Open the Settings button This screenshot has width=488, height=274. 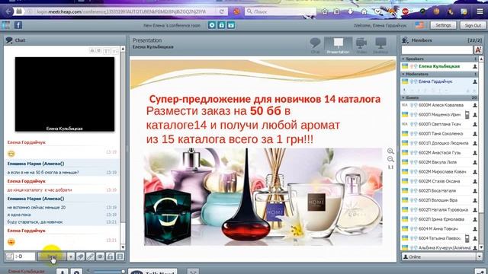click(x=443, y=25)
